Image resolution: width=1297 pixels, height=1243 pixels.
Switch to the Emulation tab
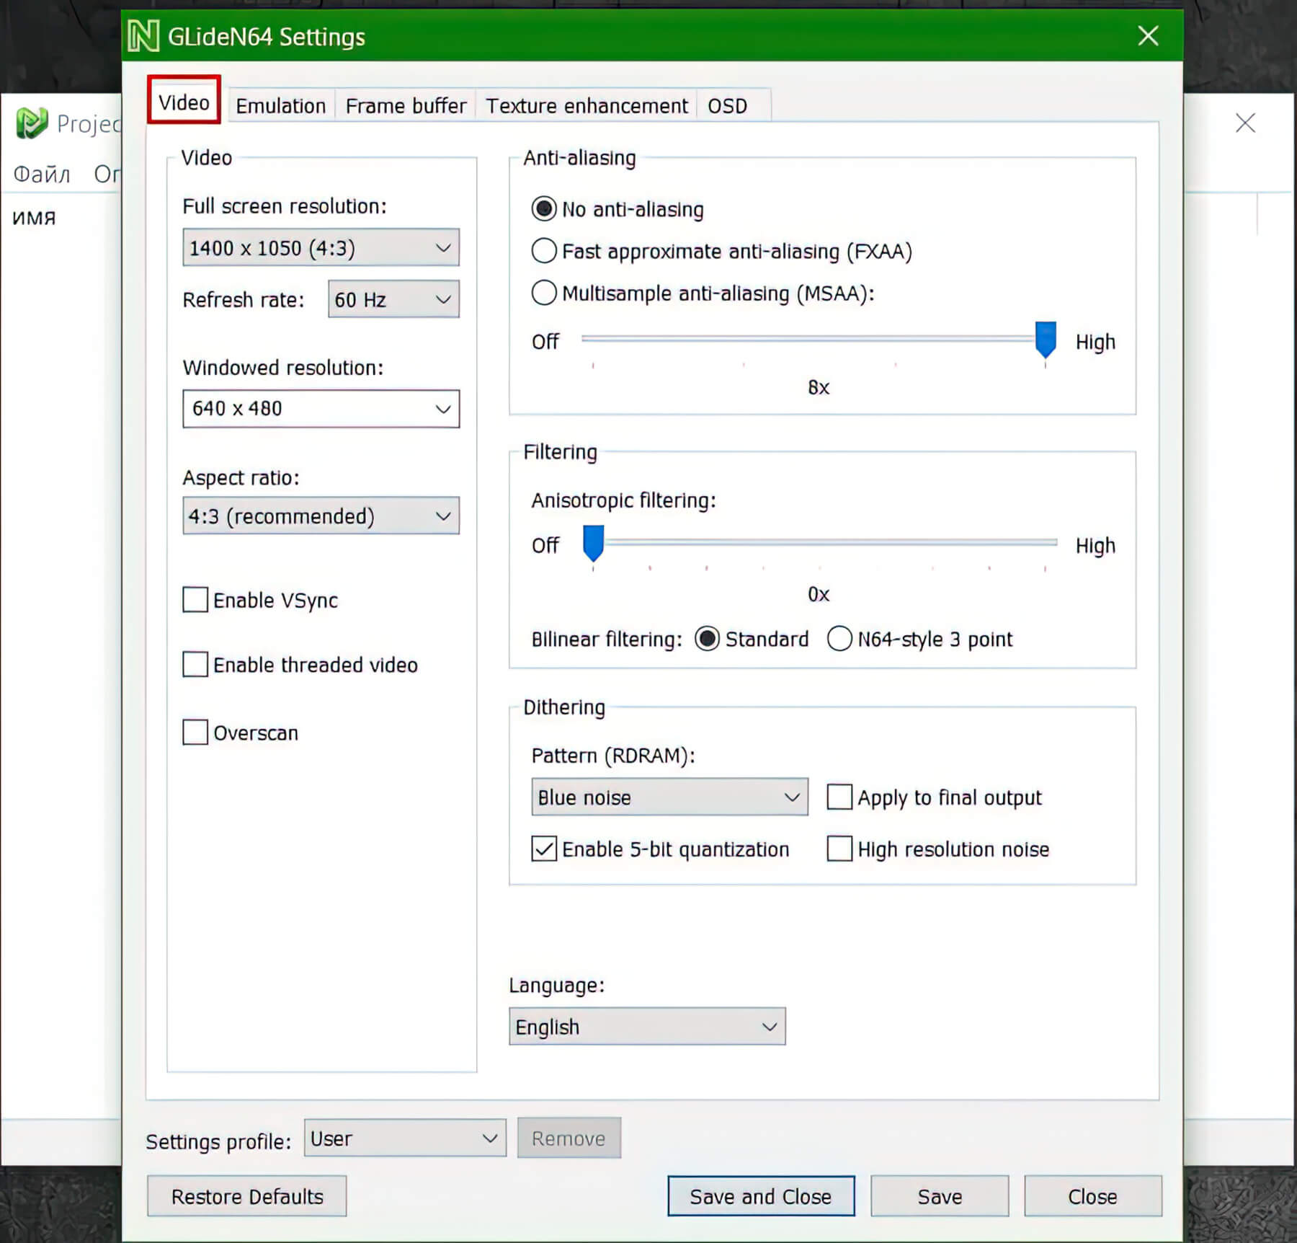pos(280,106)
